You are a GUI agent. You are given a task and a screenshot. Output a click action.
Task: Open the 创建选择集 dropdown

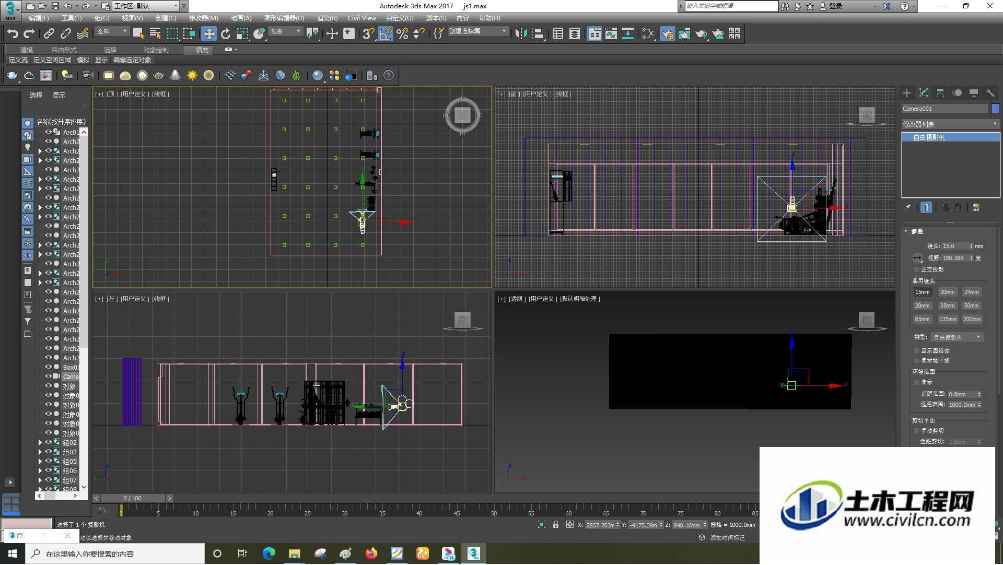point(478,32)
